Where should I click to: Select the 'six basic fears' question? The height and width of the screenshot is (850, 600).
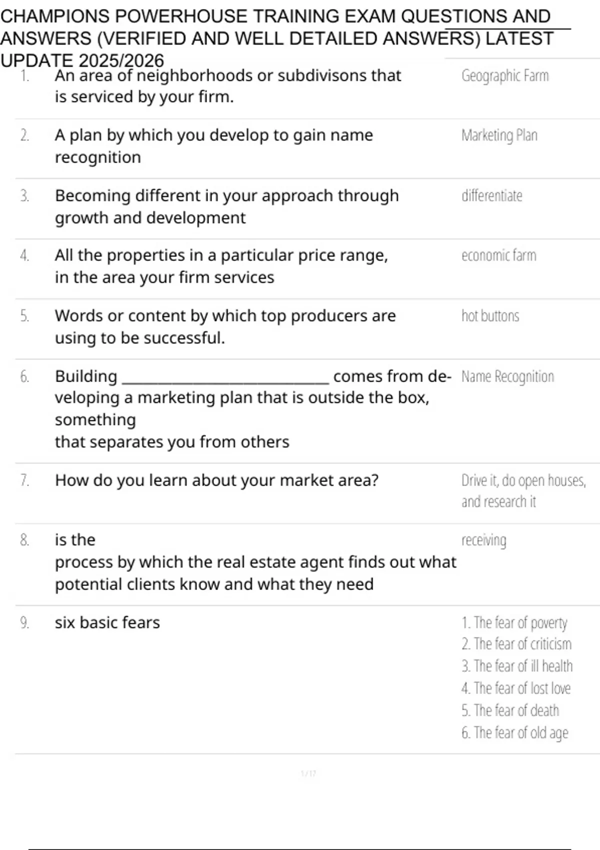tap(107, 623)
